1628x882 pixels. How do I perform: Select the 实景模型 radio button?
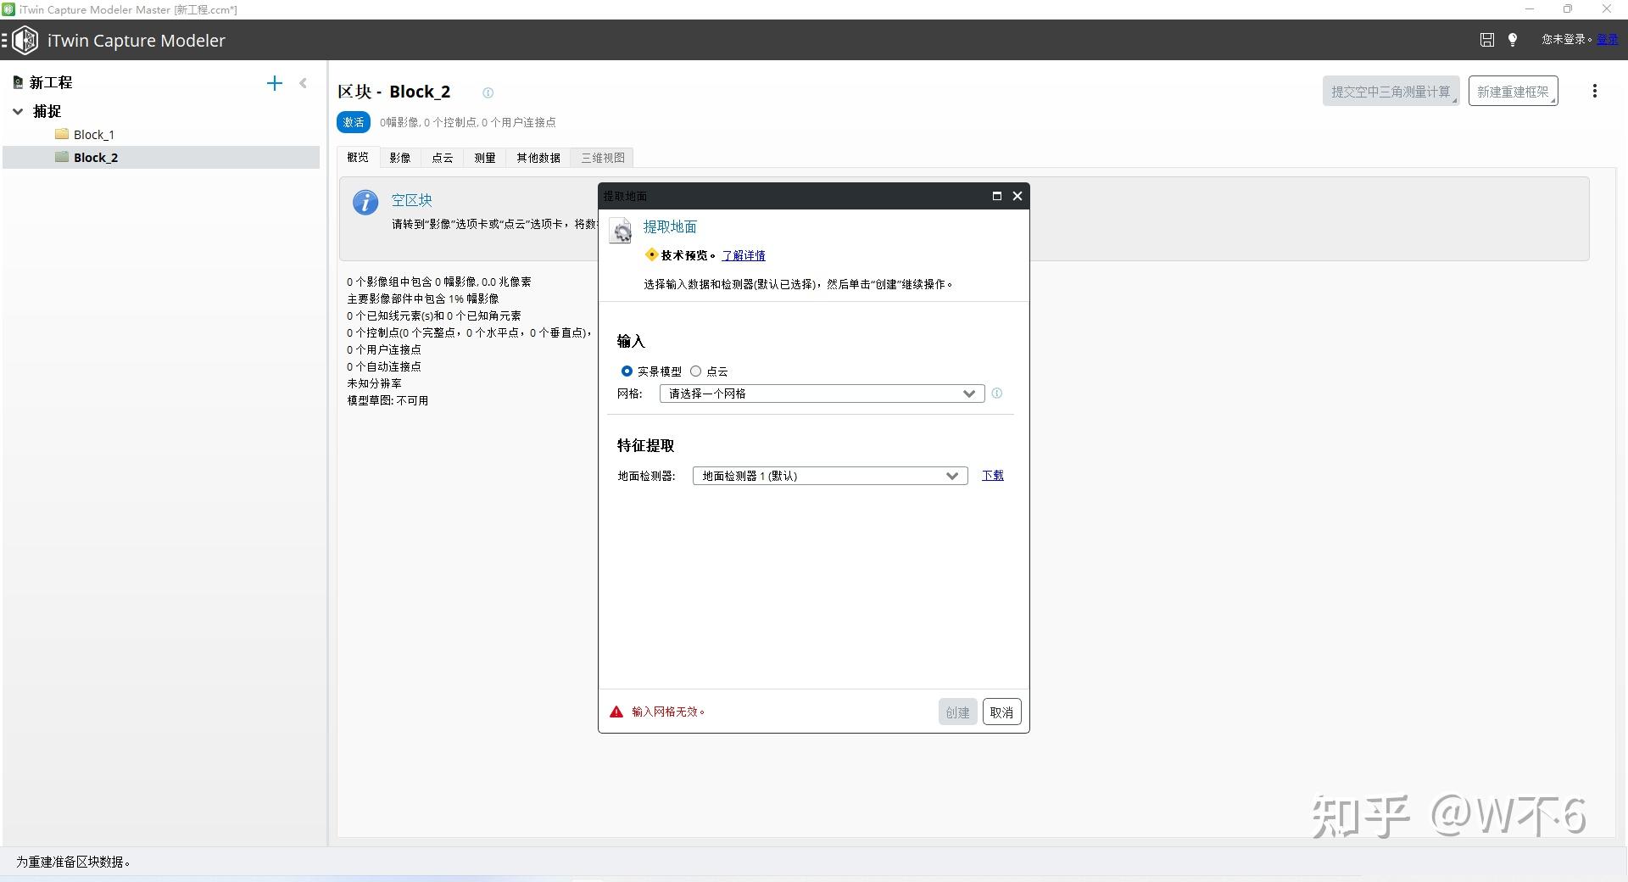(627, 371)
